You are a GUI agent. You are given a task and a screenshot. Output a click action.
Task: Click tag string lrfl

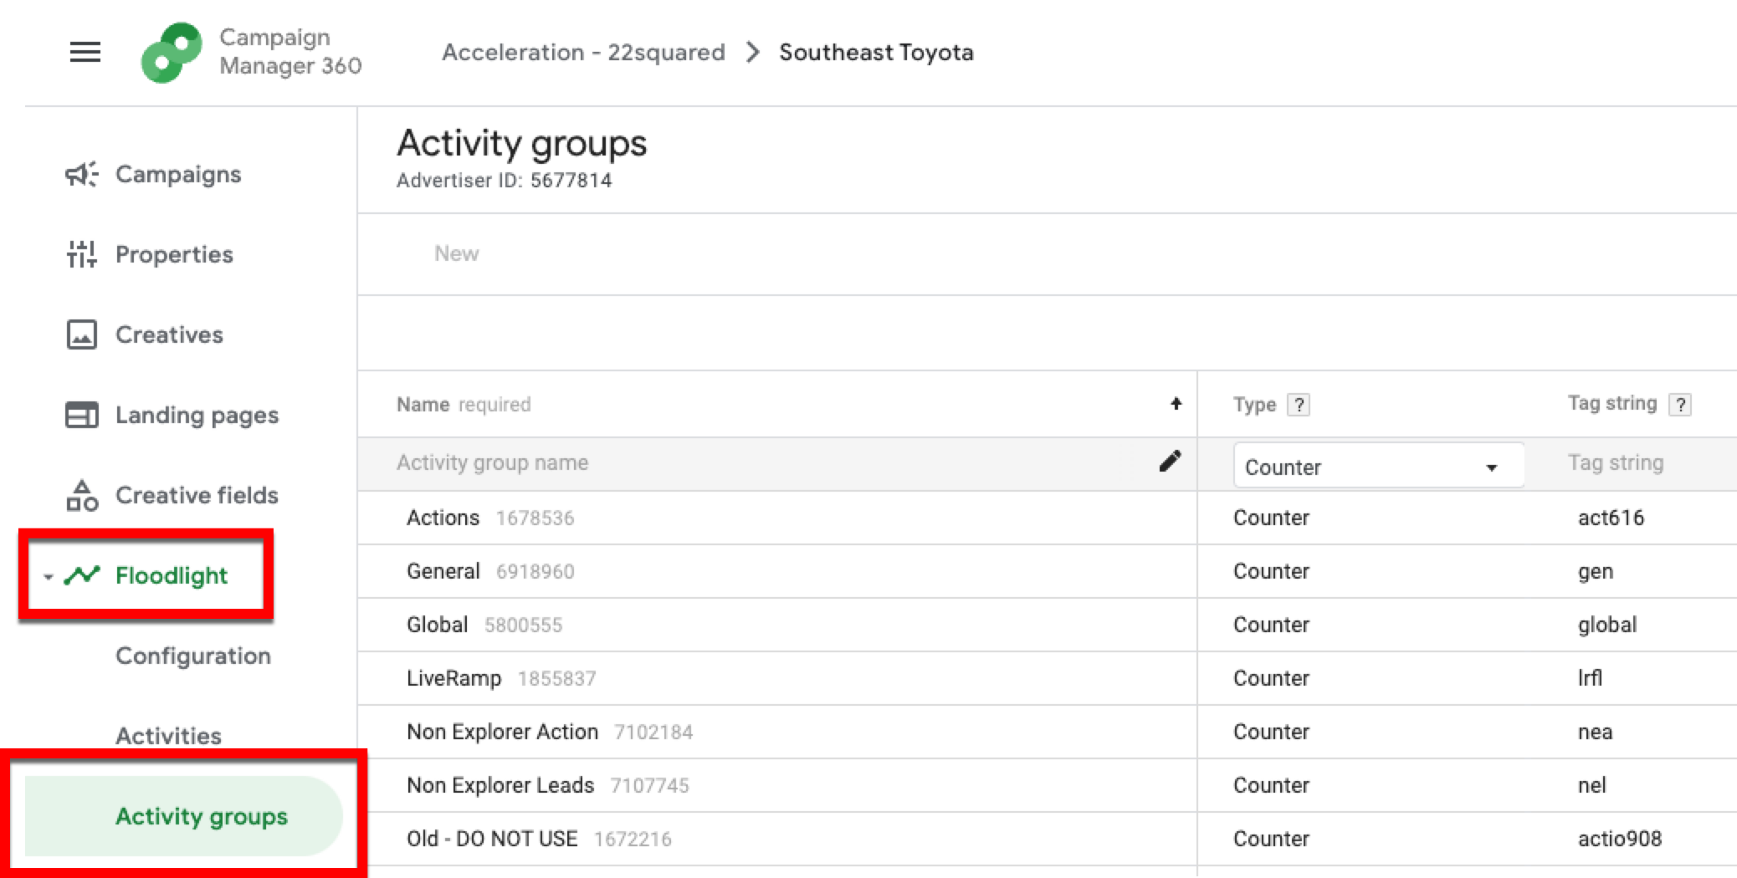click(x=1590, y=678)
